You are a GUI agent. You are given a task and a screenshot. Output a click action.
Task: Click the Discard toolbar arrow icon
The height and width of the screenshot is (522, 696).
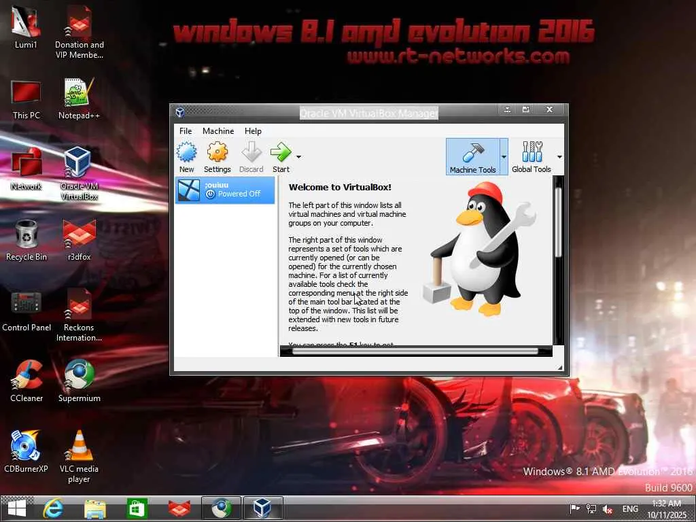(251, 152)
